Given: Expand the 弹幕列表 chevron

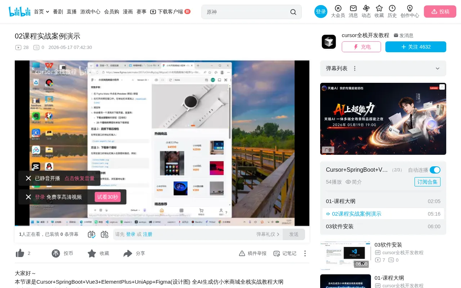Looking at the screenshot, I should pos(438,68).
